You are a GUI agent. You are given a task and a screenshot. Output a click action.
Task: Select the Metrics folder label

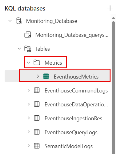53,63
